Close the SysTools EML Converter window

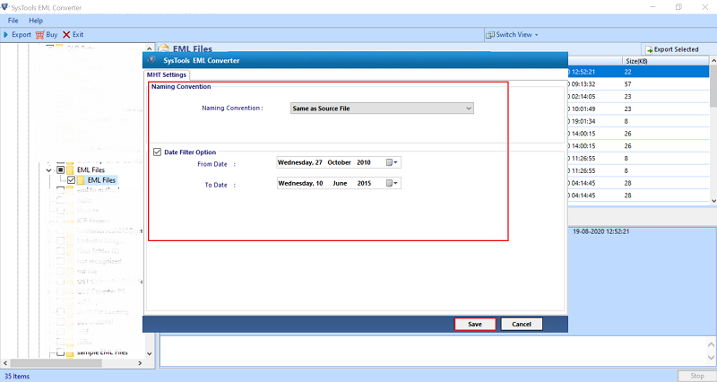tap(704, 7)
